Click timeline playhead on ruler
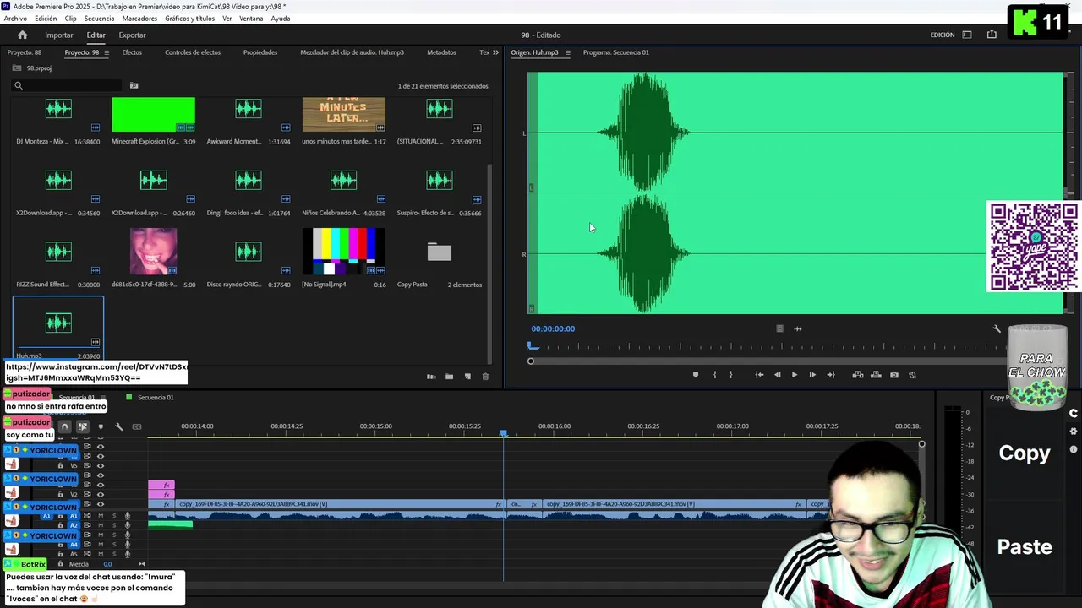This screenshot has height=608, width=1082. point(504,433)
